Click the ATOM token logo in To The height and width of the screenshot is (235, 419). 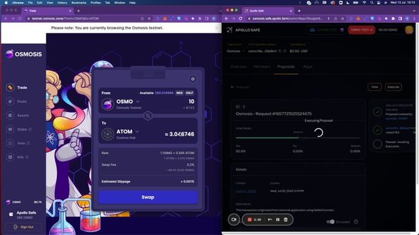[107, 134]
